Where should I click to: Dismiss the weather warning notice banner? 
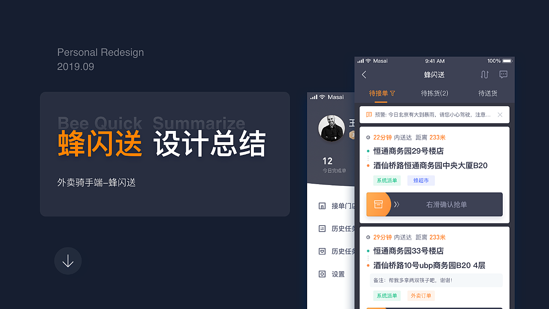[x=500, y=115]
